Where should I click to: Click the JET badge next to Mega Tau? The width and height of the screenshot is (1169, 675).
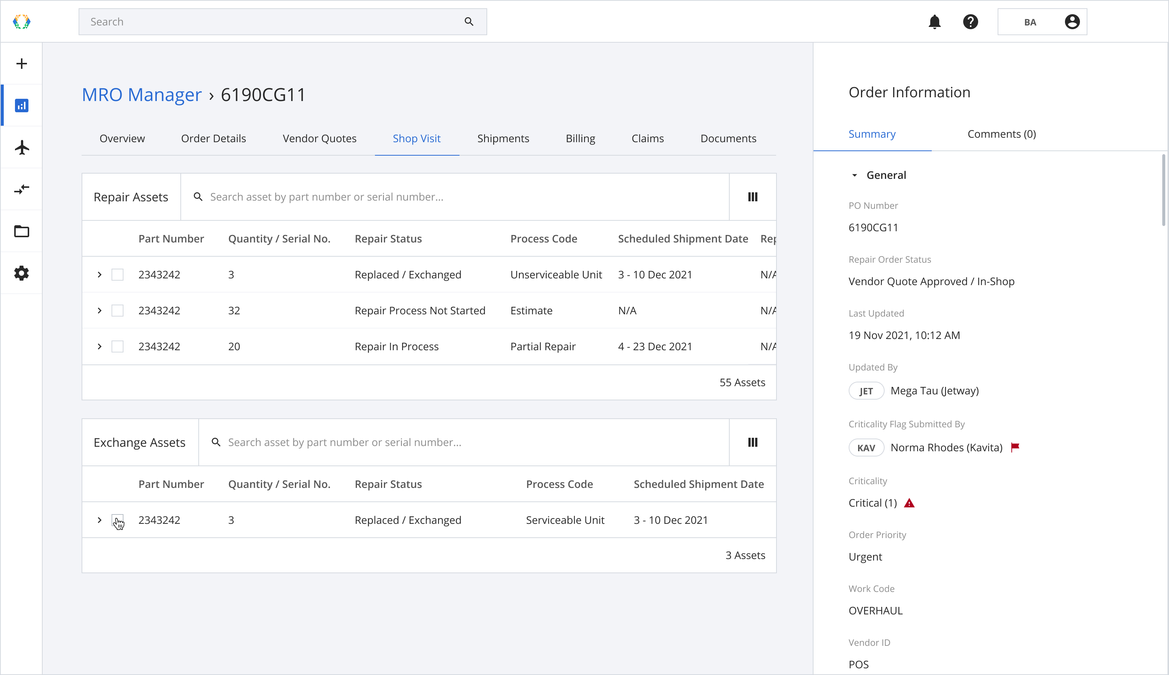coord(866,391)
